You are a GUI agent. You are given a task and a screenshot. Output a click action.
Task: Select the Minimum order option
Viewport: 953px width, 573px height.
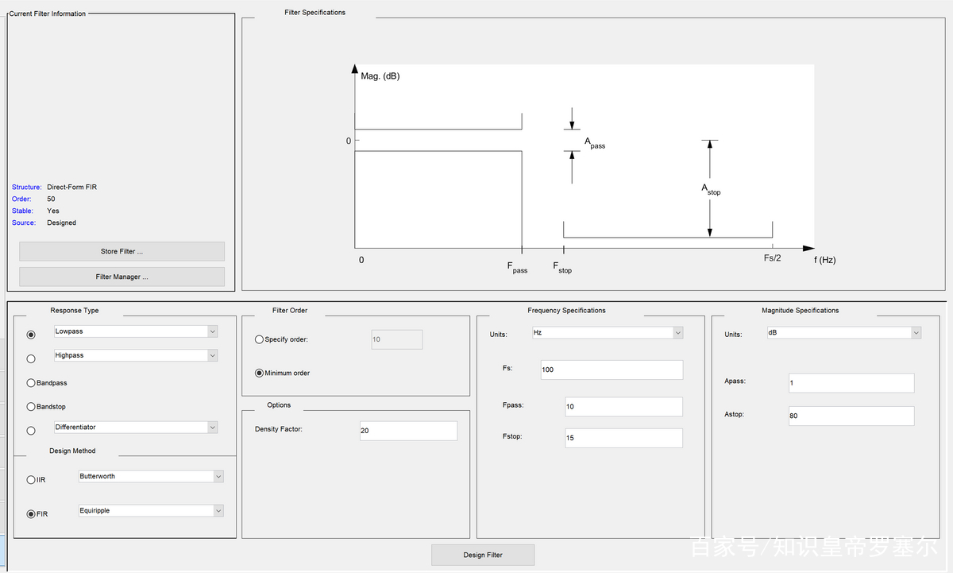pos(260,373)
